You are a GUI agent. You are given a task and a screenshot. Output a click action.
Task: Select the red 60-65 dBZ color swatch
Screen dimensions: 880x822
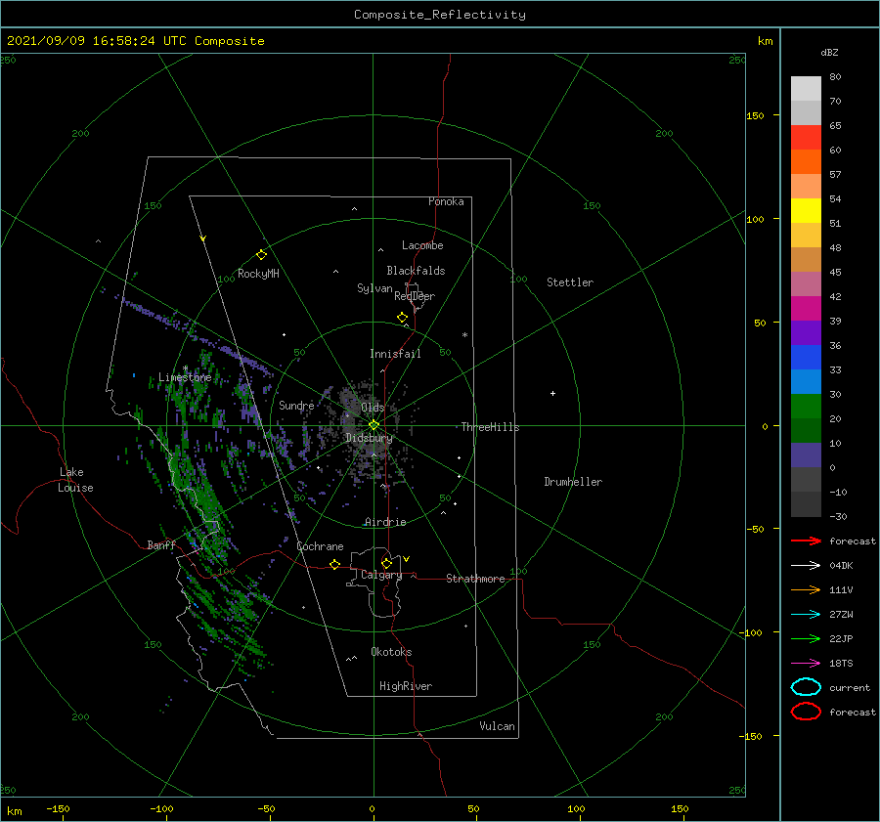click(806, 137)
